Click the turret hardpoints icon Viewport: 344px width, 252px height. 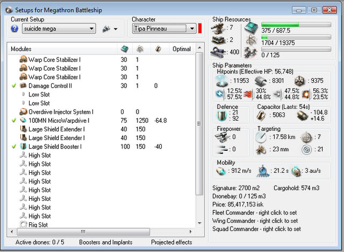pos(218,29)
